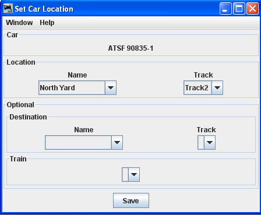Click the Track2 value
The height and width of the screenshot is (215, 261).
197,88
